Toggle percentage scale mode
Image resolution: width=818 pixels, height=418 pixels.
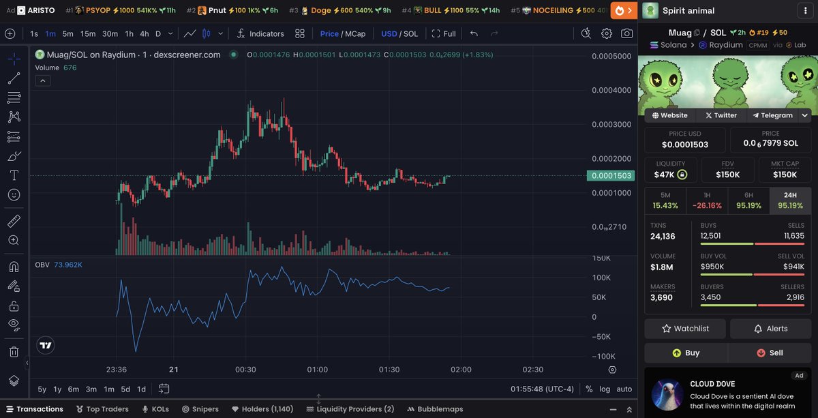click(x=589, y=389)
